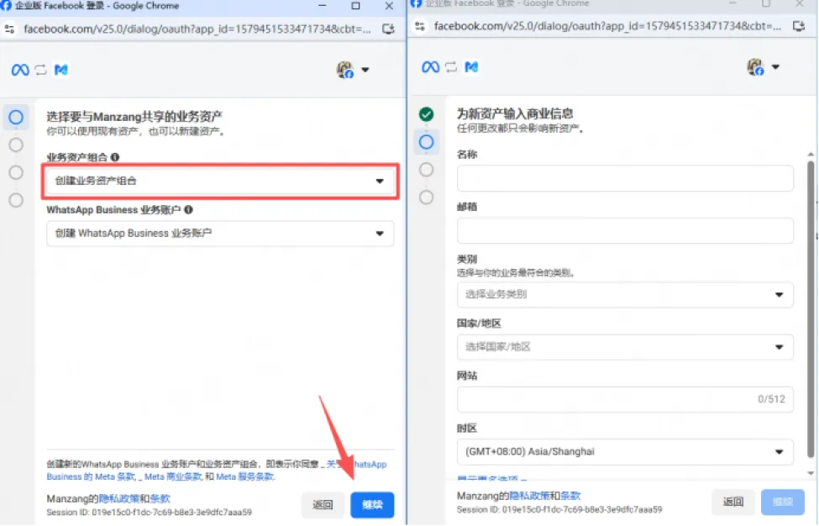The image size is (819, 526).
Task: Click Meta logo in left window
Action: 20,70
